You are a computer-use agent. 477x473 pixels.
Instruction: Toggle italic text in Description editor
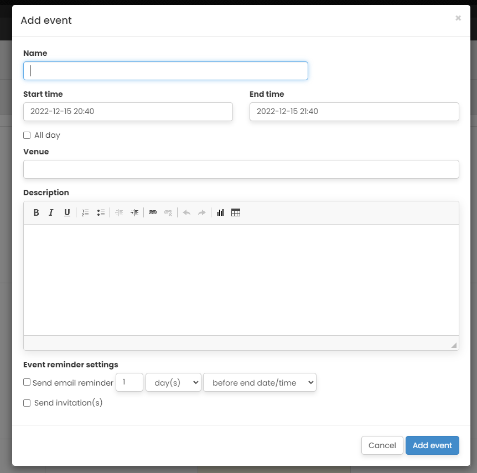(x=51, y=212)
